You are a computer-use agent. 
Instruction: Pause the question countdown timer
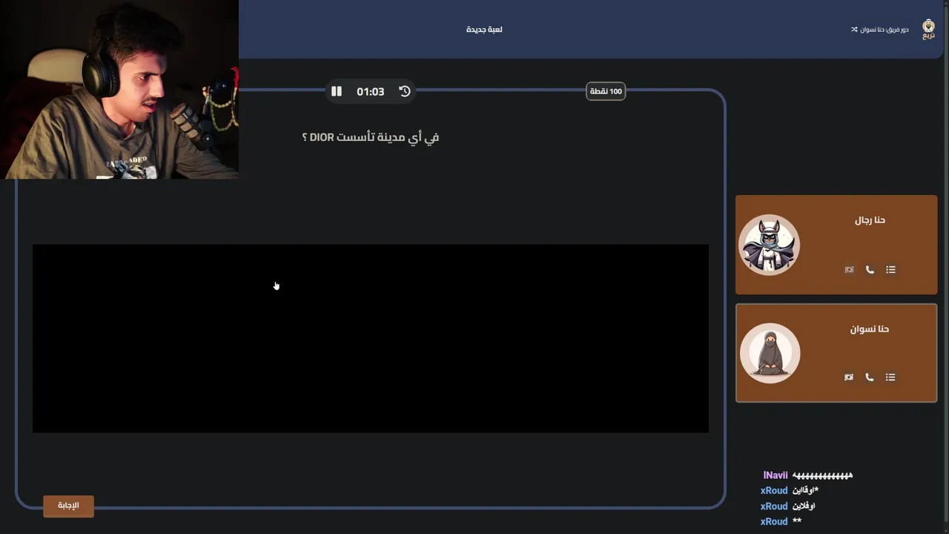(337, 91)
